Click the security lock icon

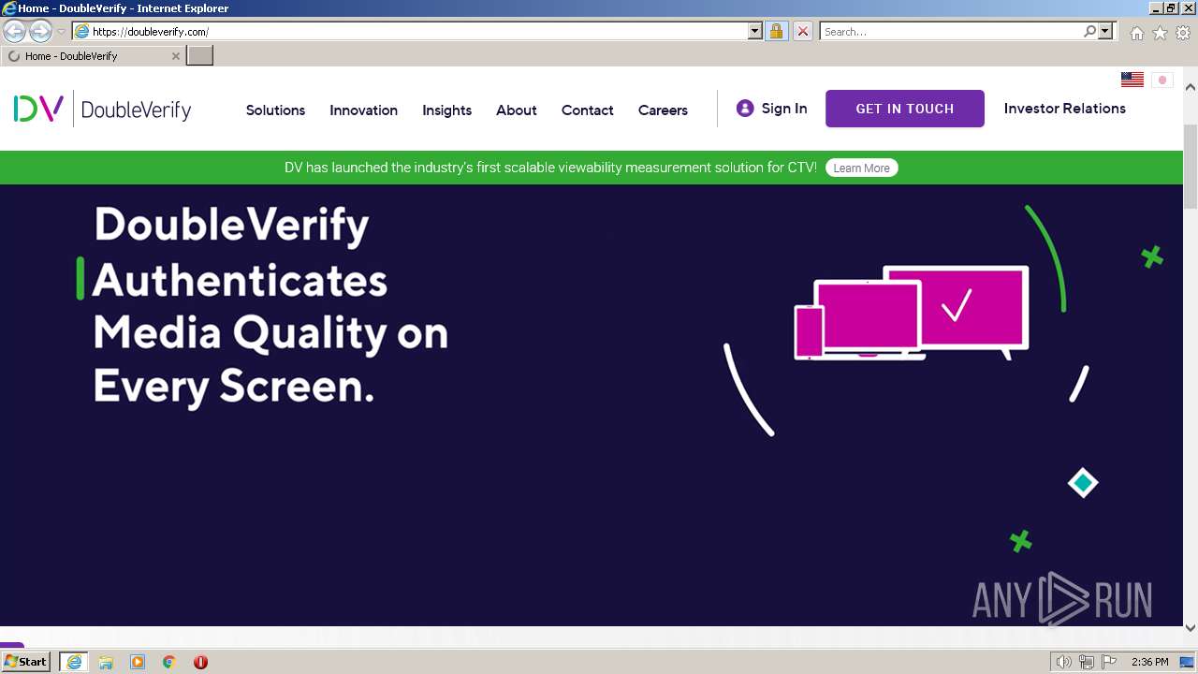(776, 31)
